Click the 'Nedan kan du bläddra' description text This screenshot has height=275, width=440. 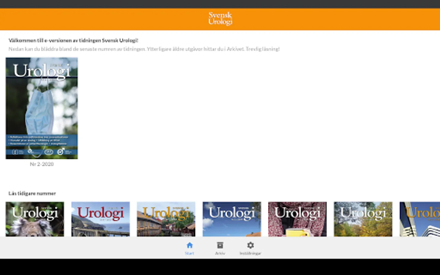(144, 49)
